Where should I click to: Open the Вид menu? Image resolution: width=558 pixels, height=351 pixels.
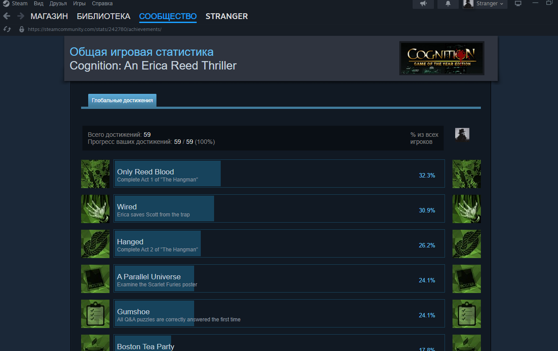(x=39, y=4)
